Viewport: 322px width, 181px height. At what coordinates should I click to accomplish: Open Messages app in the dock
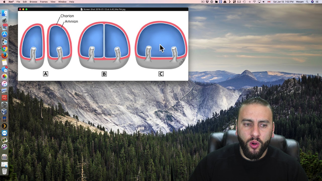(5, 70)
